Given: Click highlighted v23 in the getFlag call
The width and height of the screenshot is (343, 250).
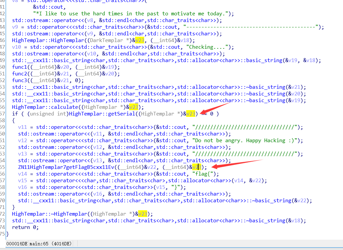Looking at the screenshot, I should (197, 167).
